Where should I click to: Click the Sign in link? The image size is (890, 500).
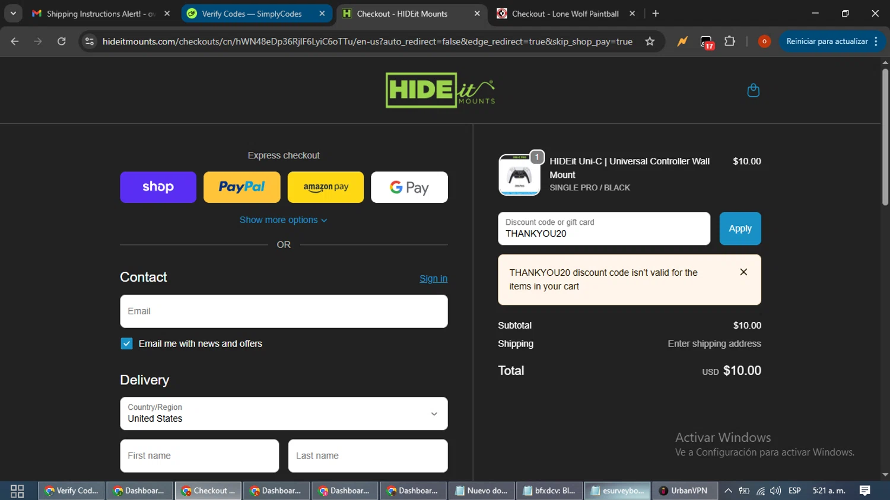433,279
